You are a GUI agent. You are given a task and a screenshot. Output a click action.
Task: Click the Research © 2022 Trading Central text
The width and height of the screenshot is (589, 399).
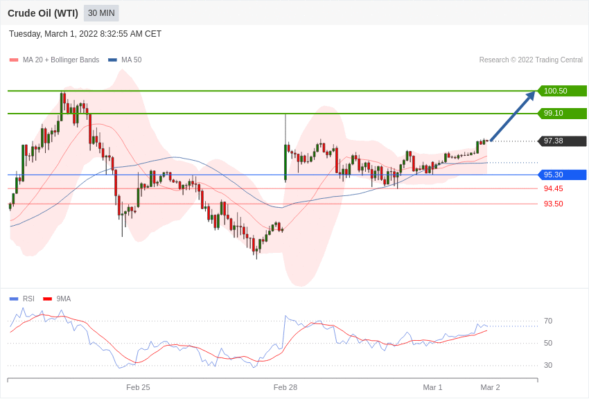click(531, 60)
